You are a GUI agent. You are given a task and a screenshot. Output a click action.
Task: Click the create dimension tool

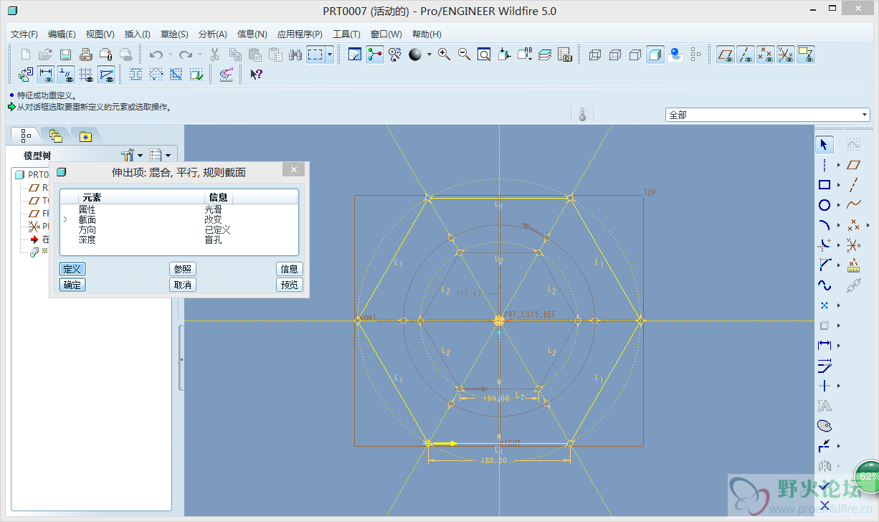pyautogui.click(x=825, y=346)
